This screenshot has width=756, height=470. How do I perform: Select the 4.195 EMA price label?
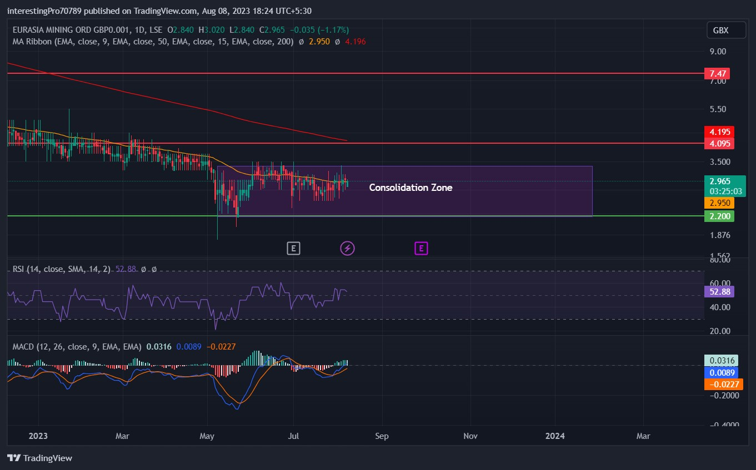(719, 132)
